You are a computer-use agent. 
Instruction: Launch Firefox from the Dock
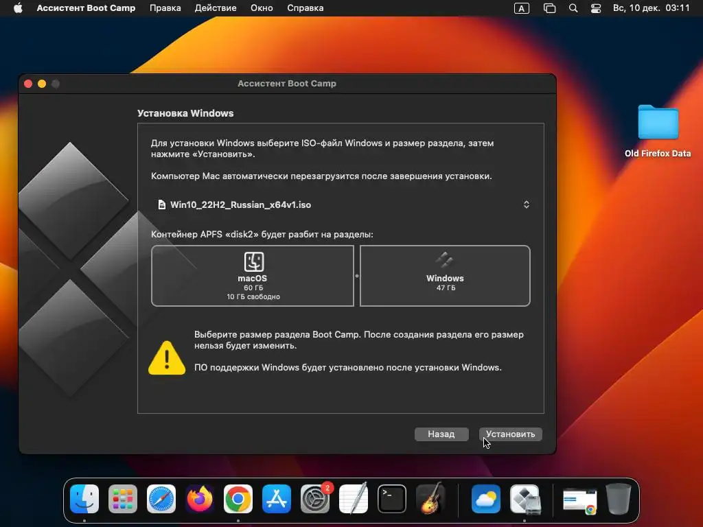[200, 498]
